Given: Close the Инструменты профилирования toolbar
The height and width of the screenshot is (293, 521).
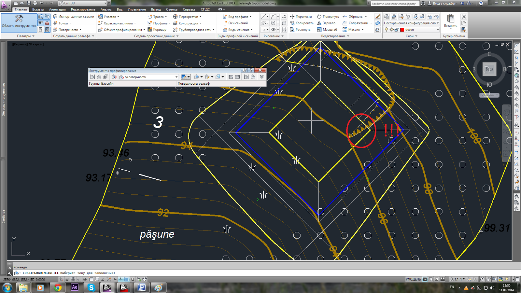Looking at the screenshot, I should [260, 70].
